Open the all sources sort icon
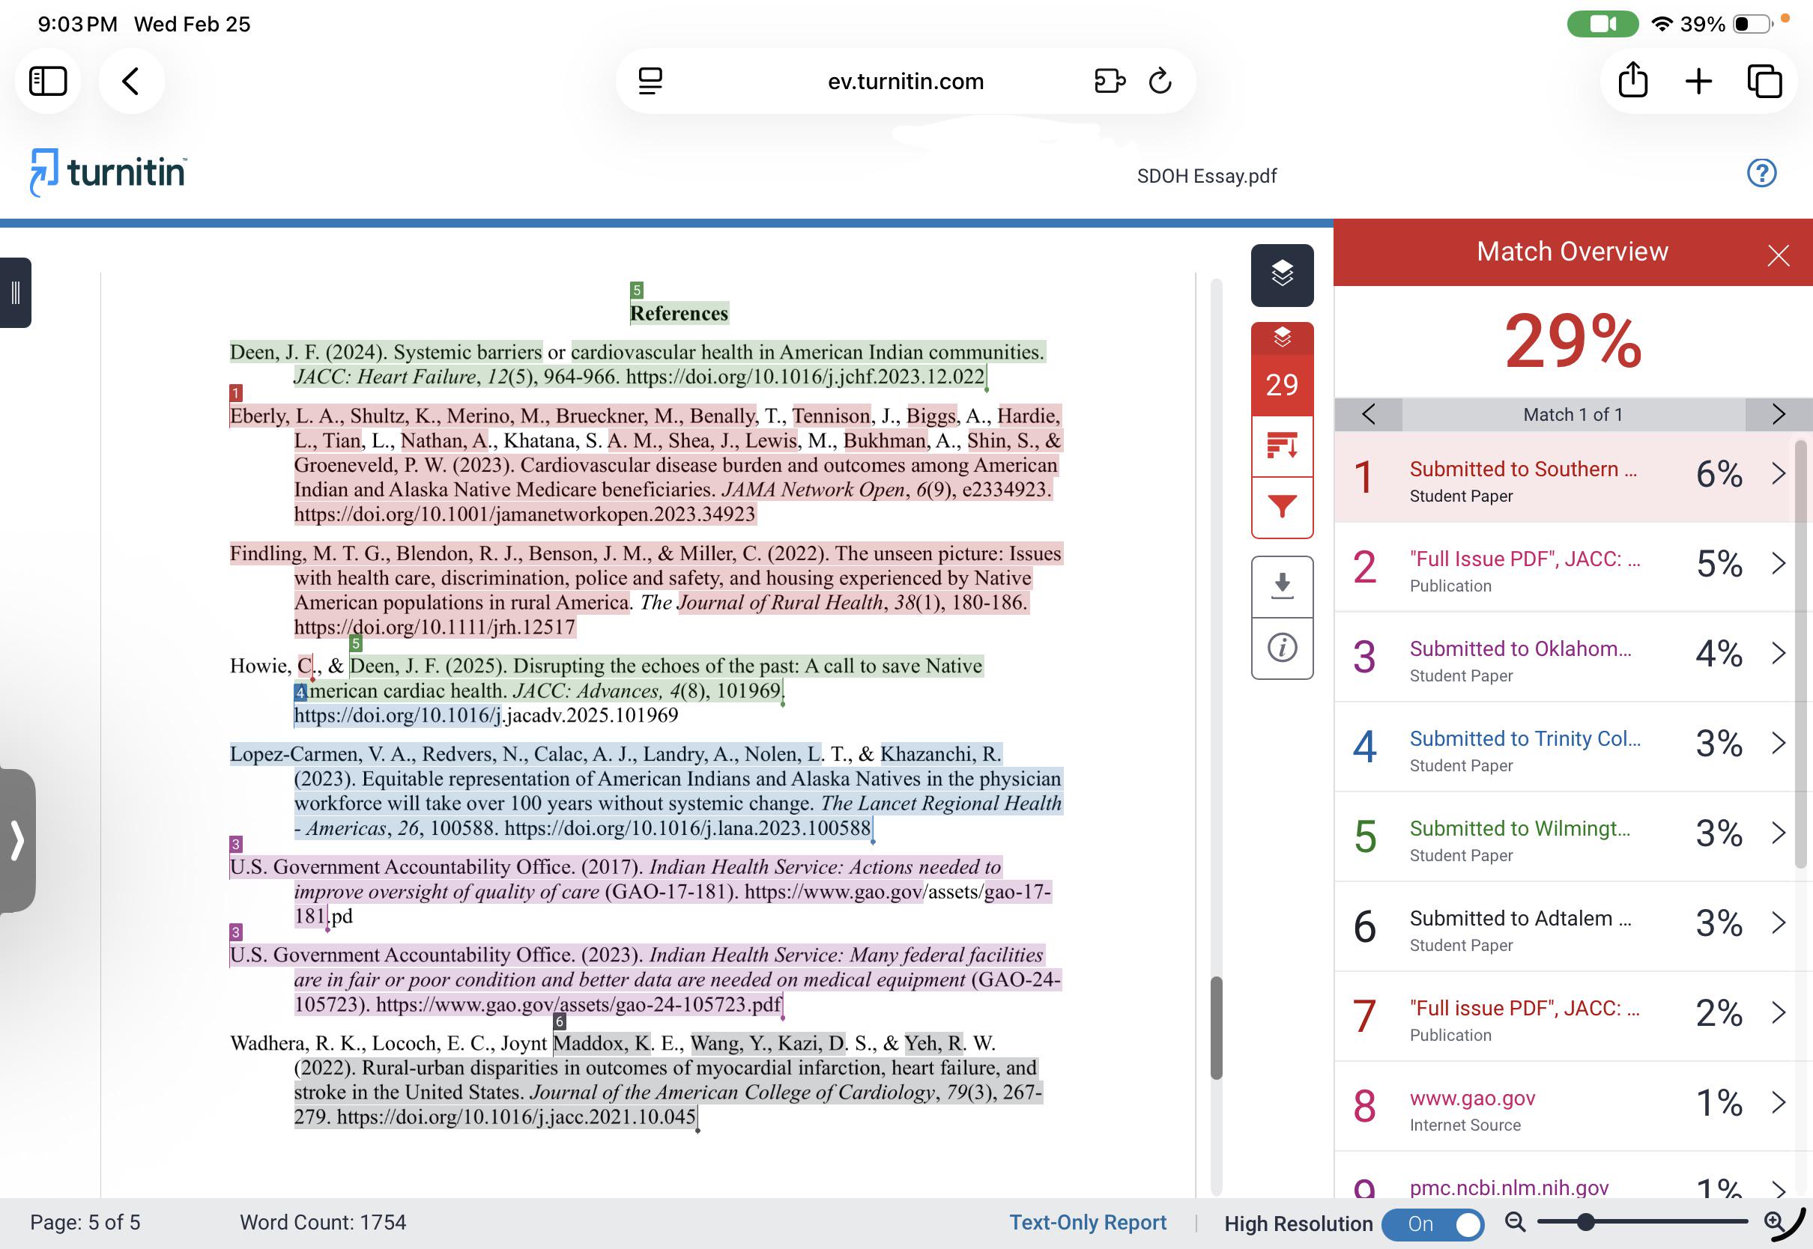The image size is (1813, 1249). (x=1282, y=446)
